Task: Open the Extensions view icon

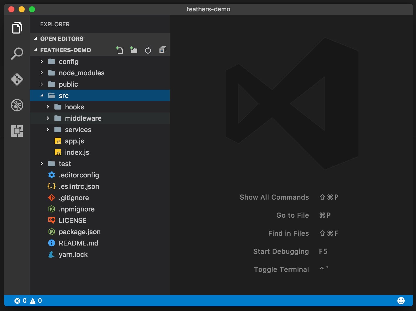Action: point(17,131)
